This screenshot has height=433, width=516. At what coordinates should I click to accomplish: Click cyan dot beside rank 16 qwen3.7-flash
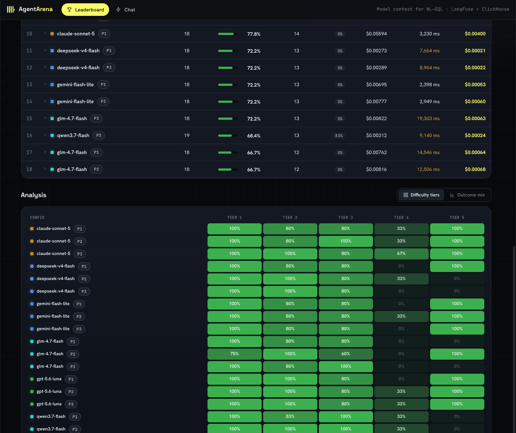click(52, 136)
